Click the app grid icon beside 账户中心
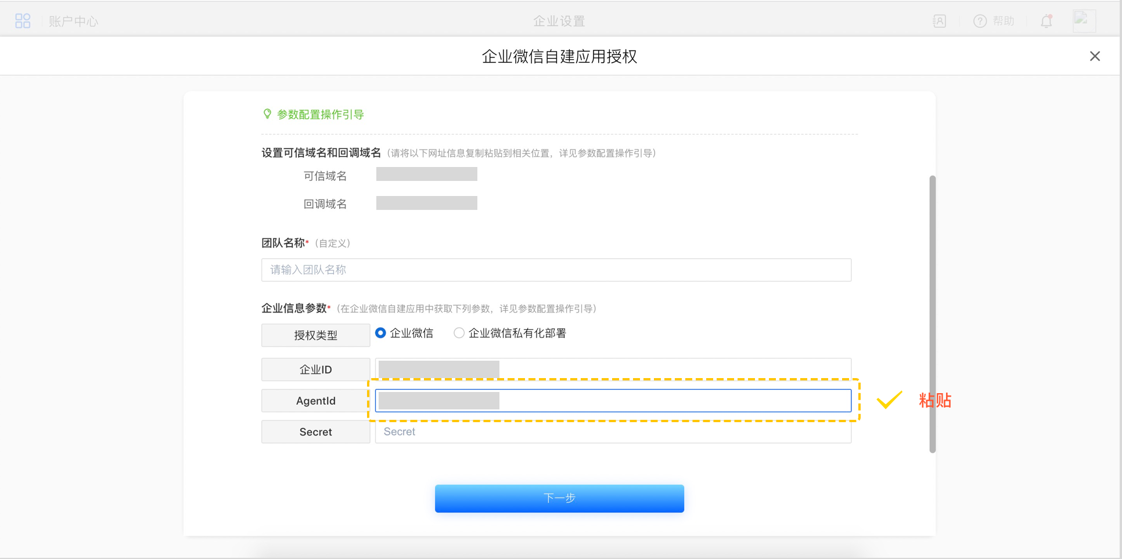The image size is (1122, 559). coord(23,21)
